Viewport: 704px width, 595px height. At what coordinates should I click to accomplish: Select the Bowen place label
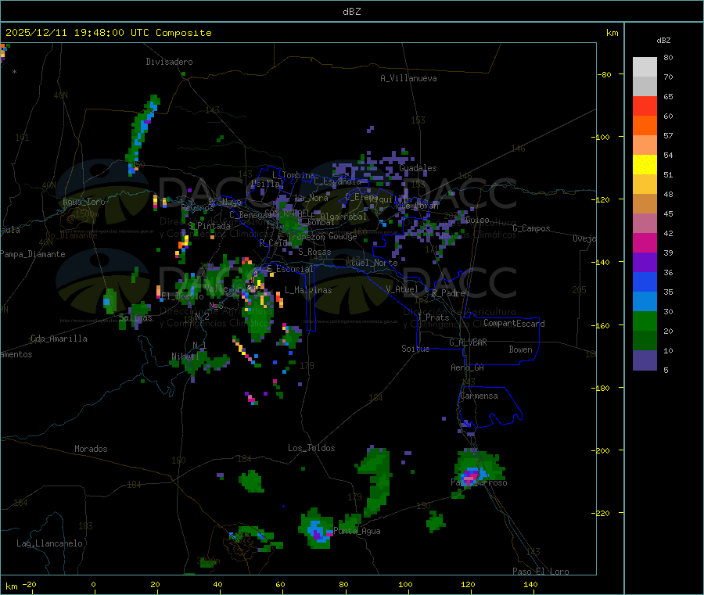[x=521, y=349]
